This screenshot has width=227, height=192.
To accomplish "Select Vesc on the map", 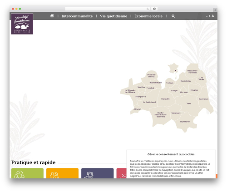I will pyautogui.click(x=188, y=103).
